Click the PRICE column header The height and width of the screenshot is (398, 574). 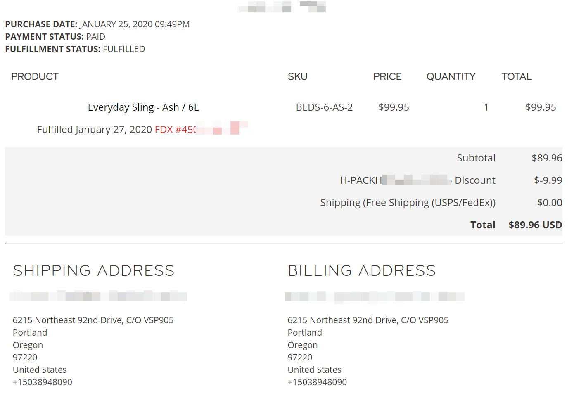click(x=387, y=76)
